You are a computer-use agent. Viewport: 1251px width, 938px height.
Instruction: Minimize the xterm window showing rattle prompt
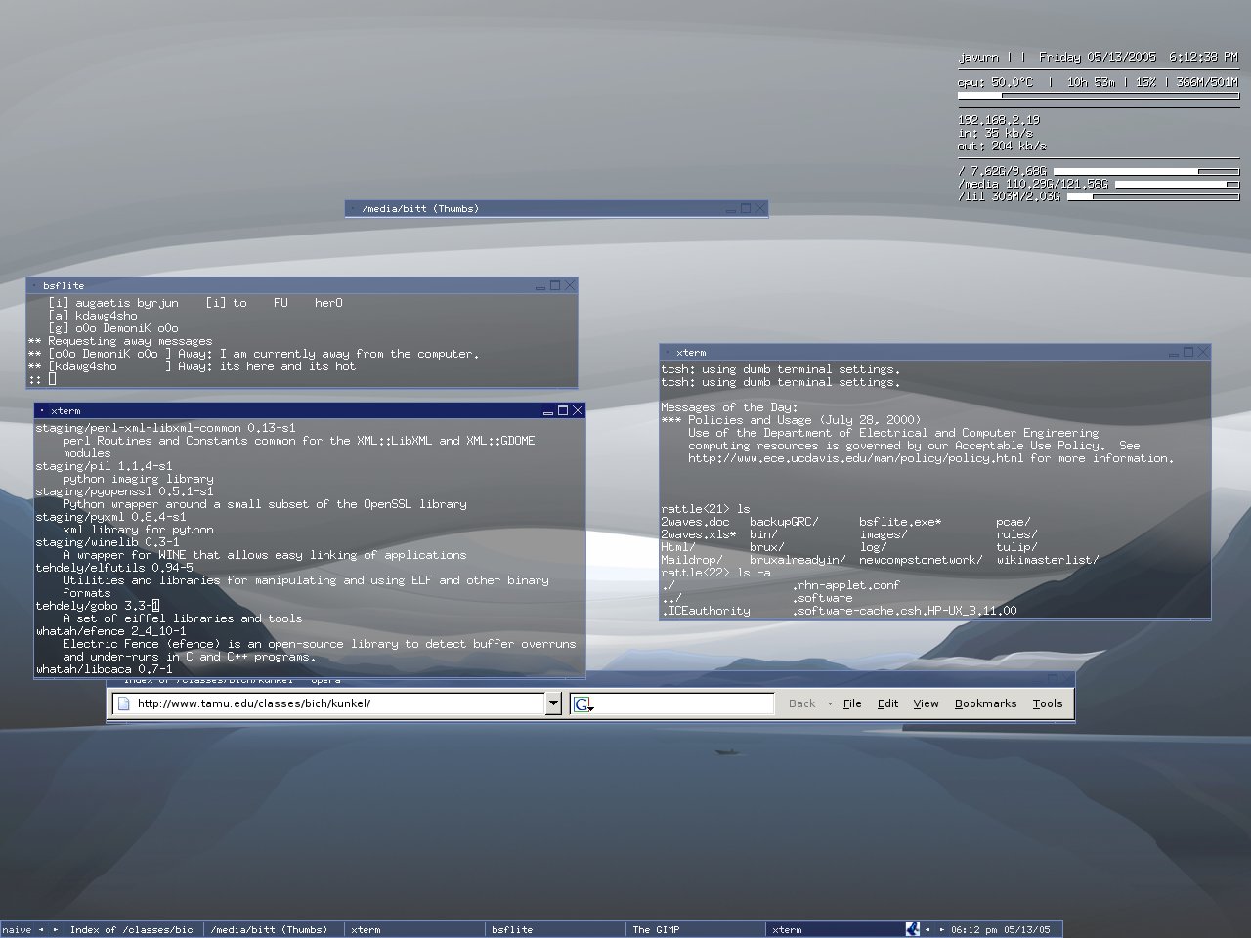(1174, 353)
